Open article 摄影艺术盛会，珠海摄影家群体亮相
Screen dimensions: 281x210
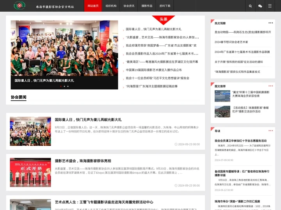83,161
